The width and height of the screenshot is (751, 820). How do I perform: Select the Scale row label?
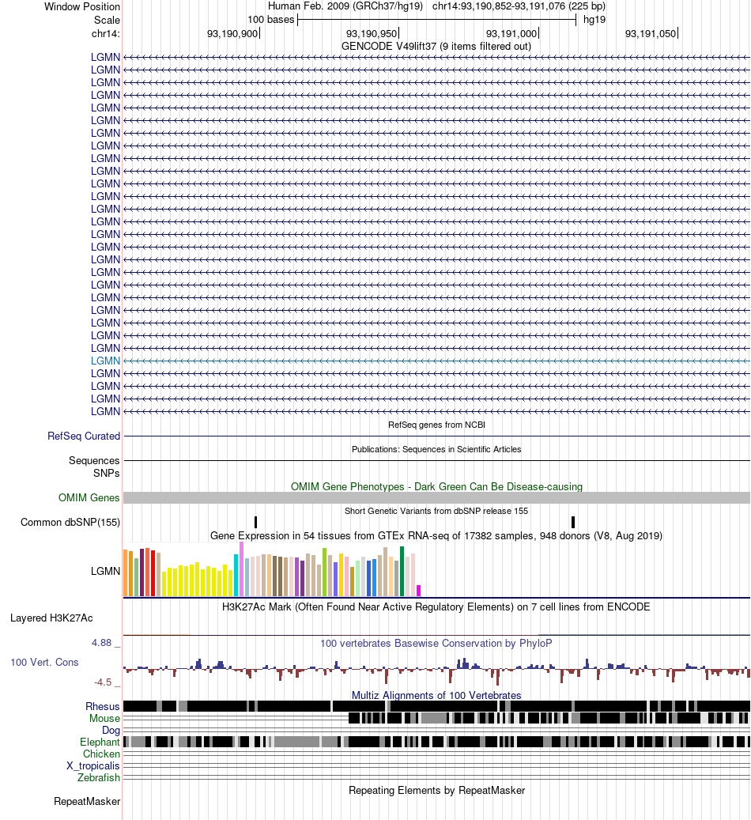pyautogui.click(x=108, y=20)
